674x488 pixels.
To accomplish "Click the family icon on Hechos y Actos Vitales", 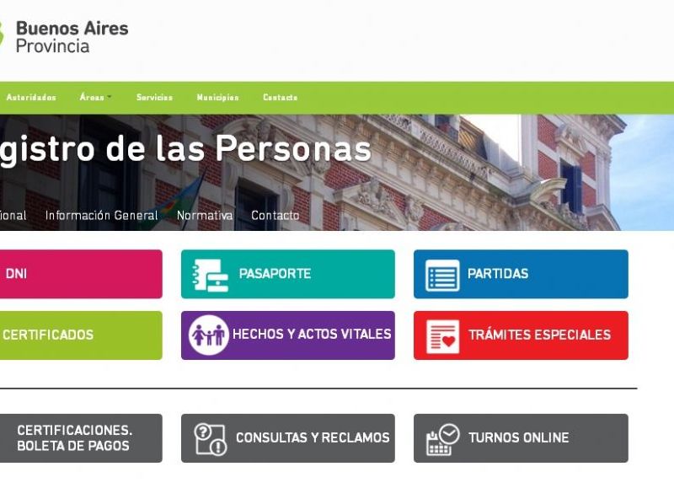I will point(208,335).
